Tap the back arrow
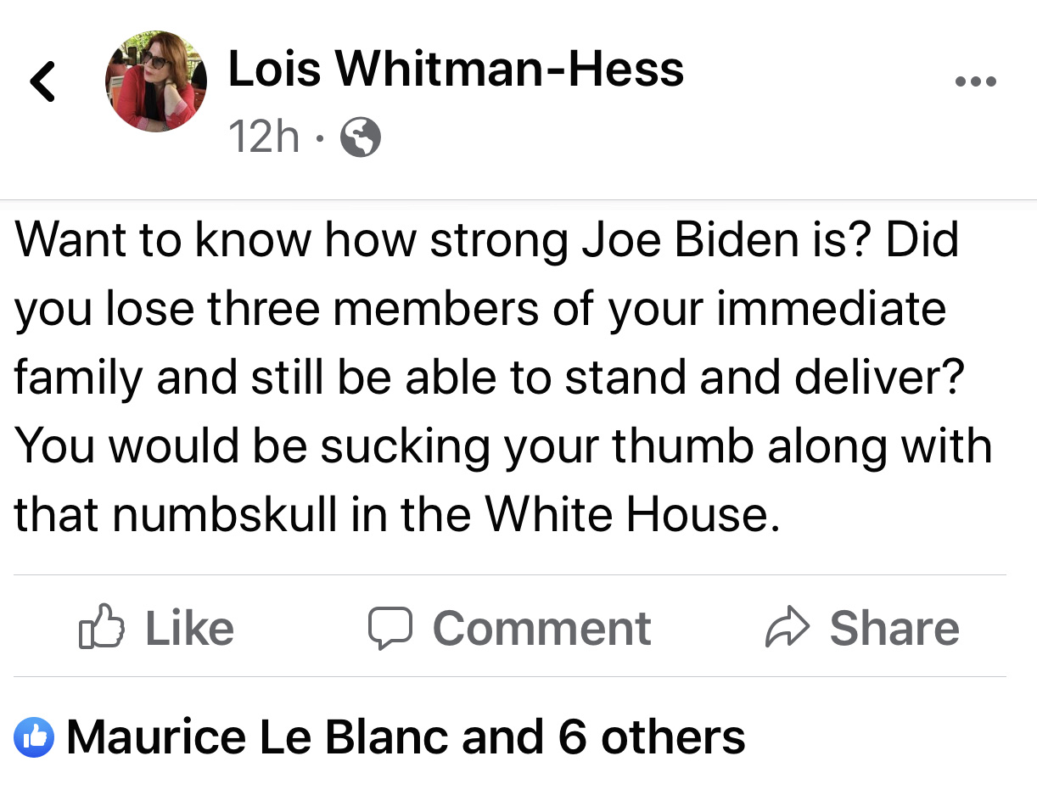1037x812 pixels. pos(42,81)
